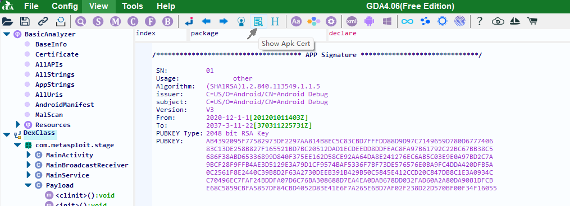Click the purple S strings toolbar icon
This screenshot has height=206, width=570.
pos(98,21)
